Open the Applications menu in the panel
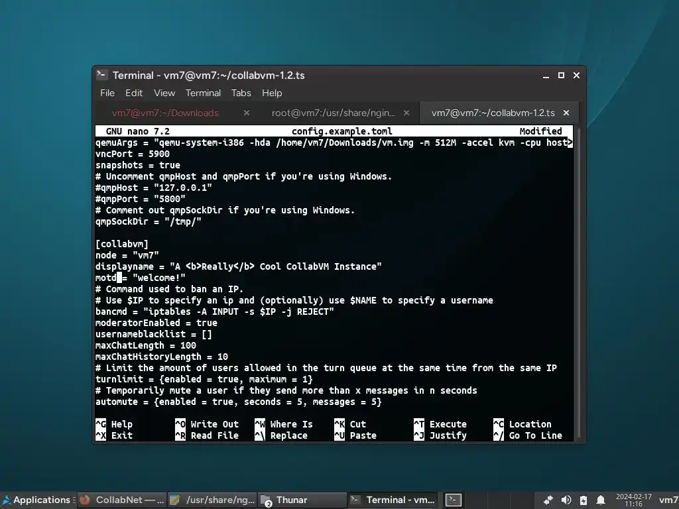The width and height of the screenshot is (679, 509). (38, 500)
